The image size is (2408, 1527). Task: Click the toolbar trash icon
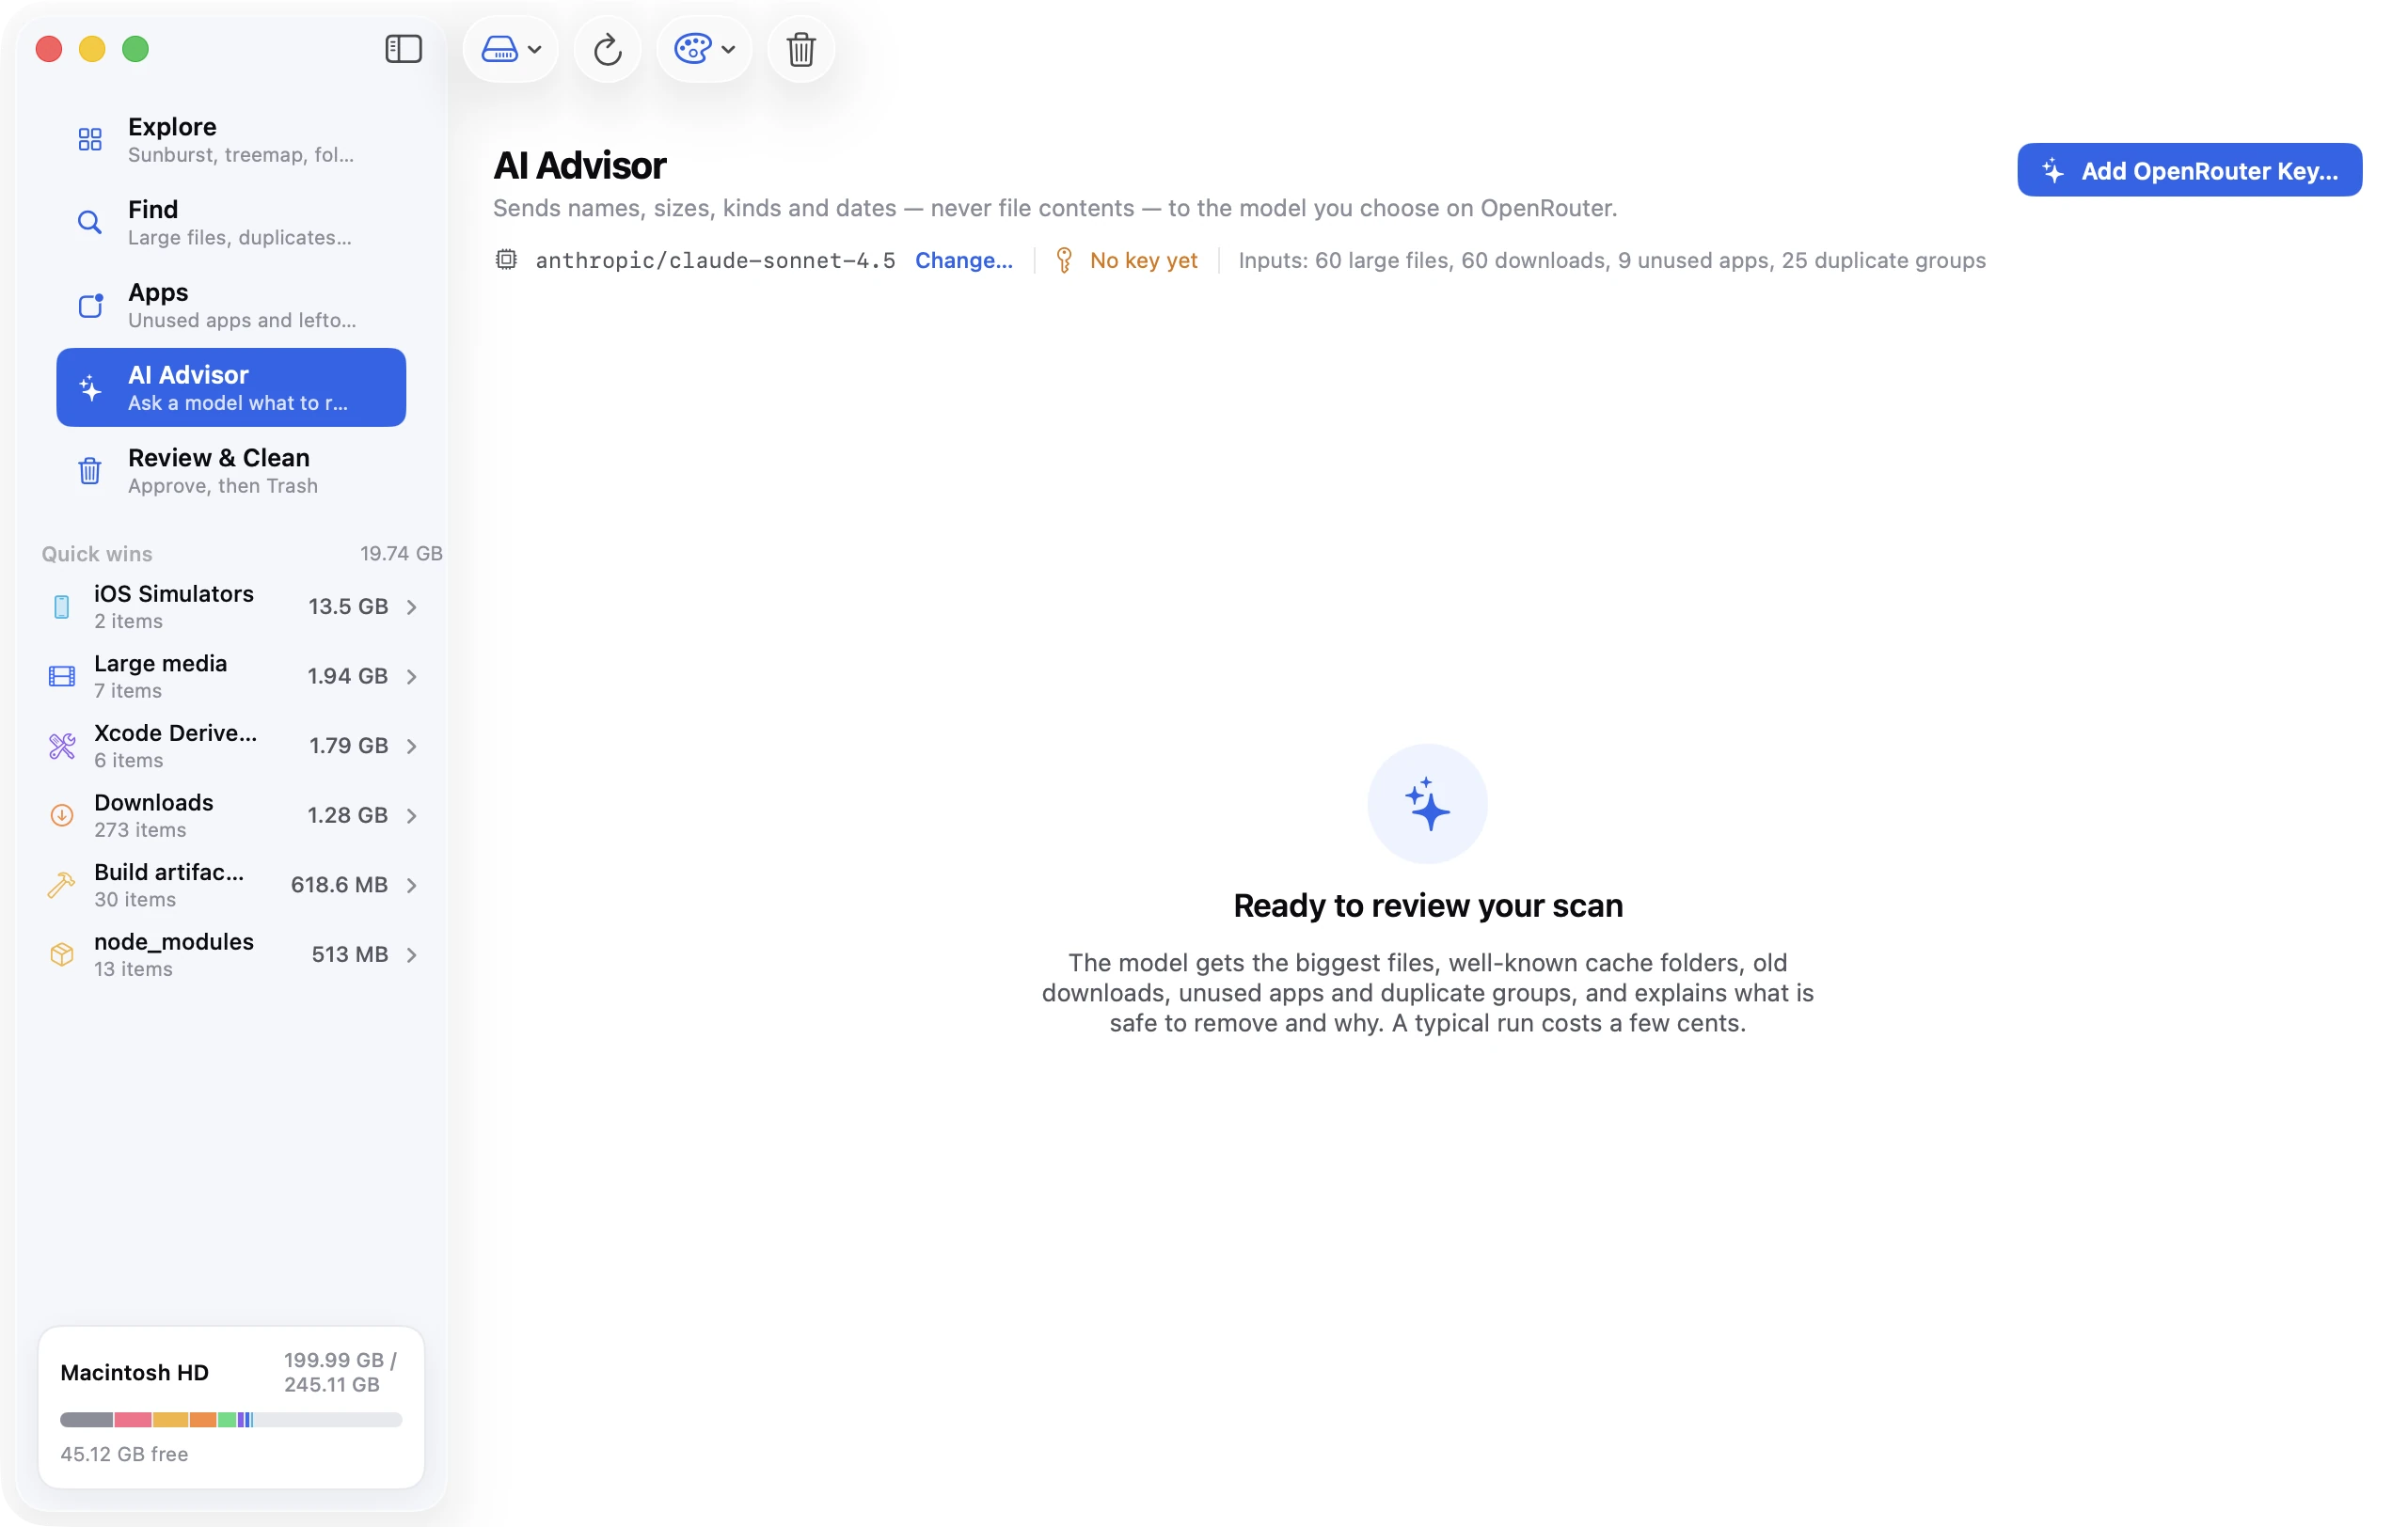801,49
